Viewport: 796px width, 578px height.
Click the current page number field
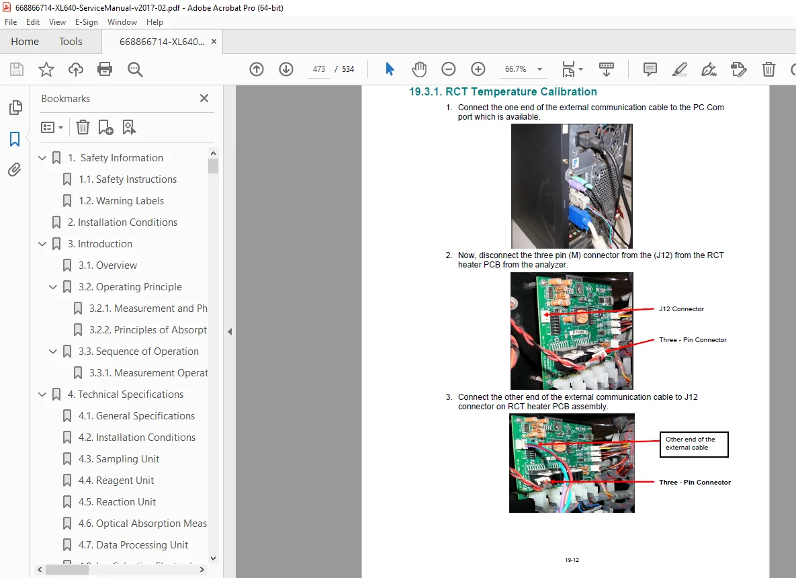pyautogui.click(x=319, y=69)
